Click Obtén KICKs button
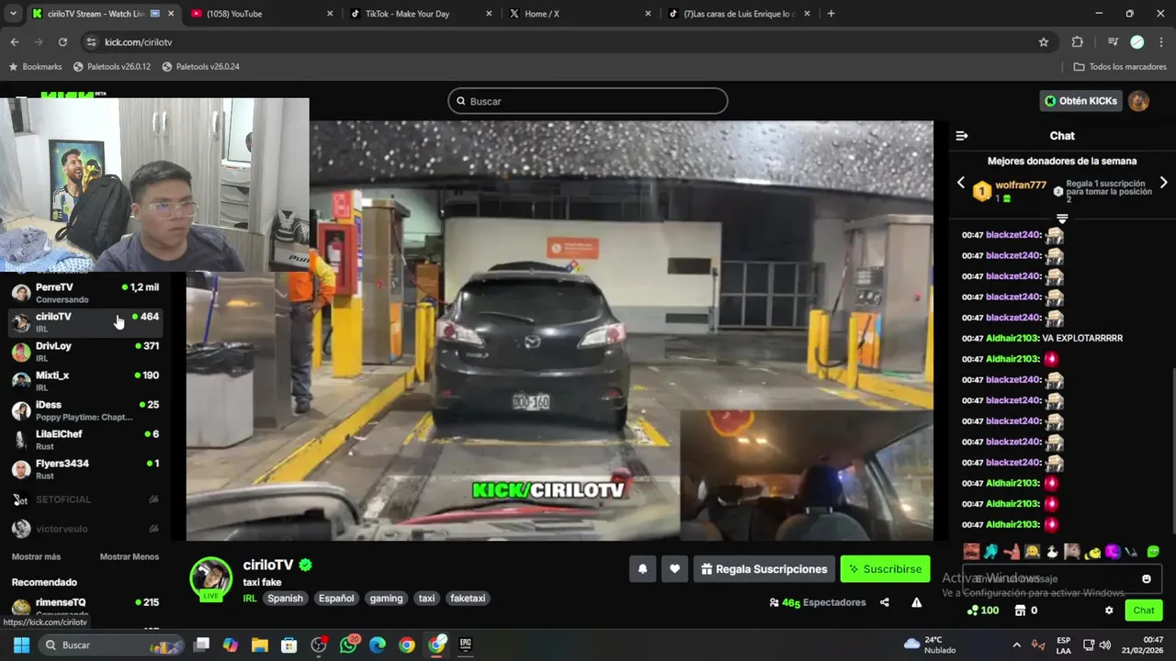Image resolution: width=1176 pixels, height=661 pixels. tap(1081, 101)
